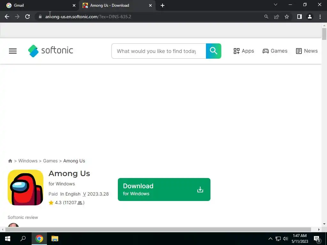The width and height of the screenshot is (327, 245).
Task: Open File Explorer from the taskbar
Action: [55, 239]
